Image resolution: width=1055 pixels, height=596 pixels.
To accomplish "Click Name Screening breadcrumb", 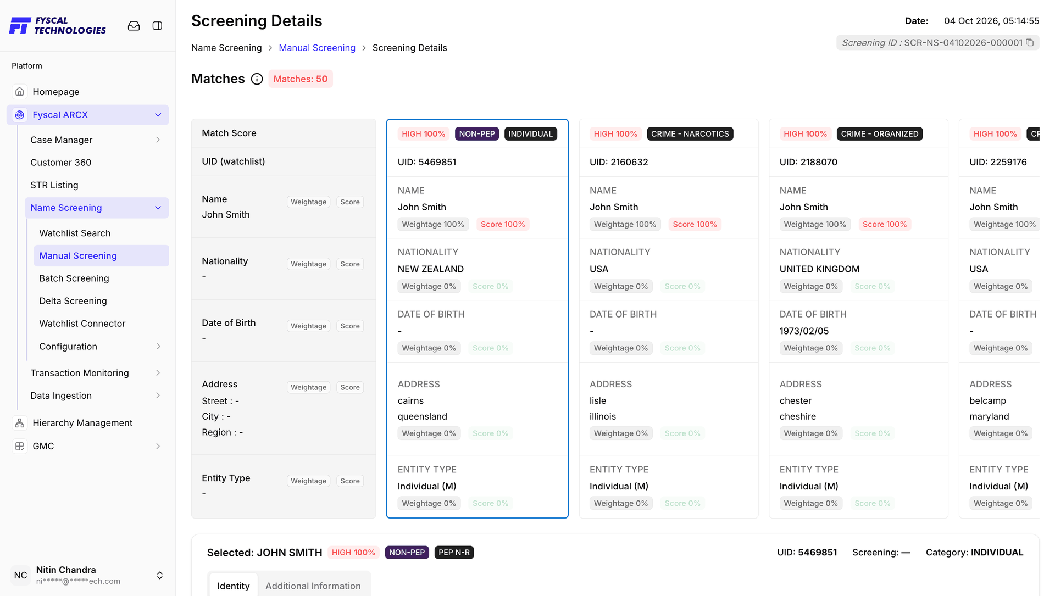I will [x=226, y=48].
